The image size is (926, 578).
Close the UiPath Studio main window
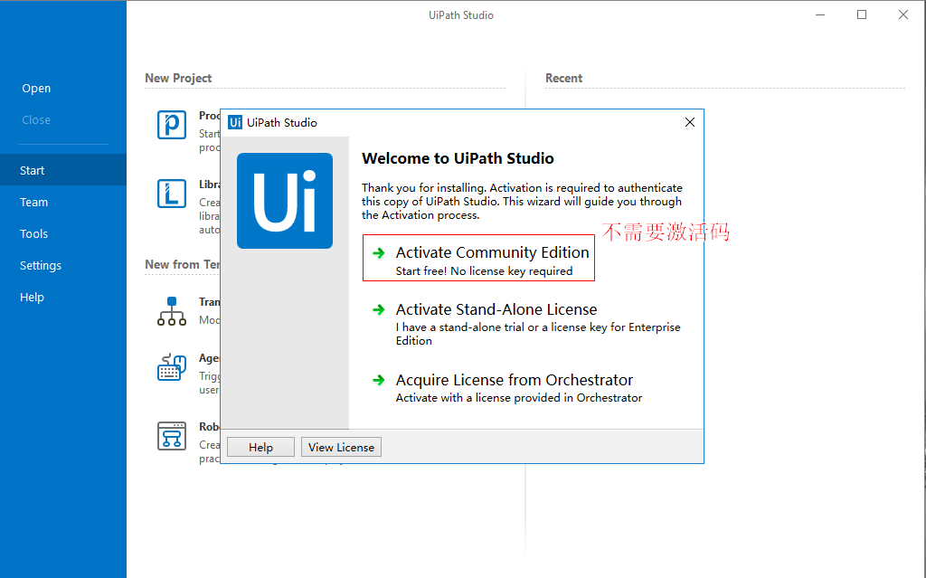(x=903, y=14)
